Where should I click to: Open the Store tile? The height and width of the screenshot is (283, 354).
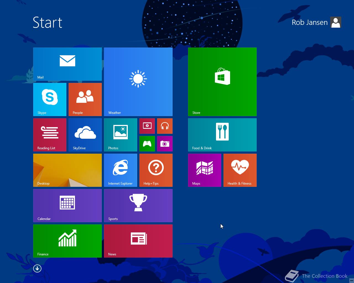pos(222,82)
